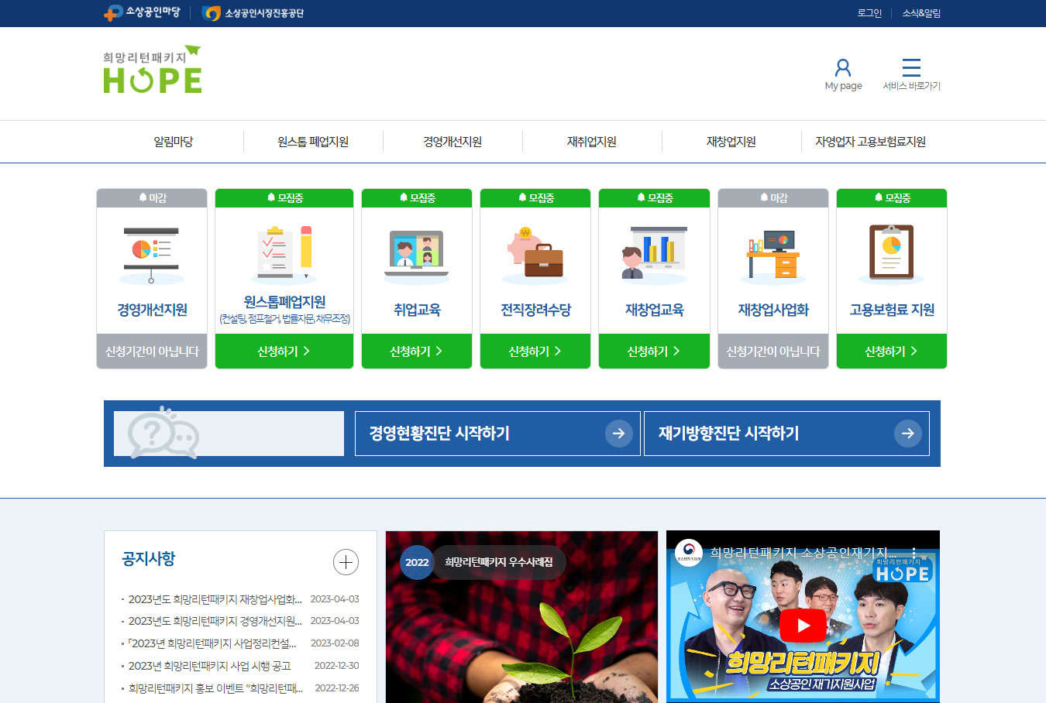The image size is (1046, 703).
Task: Expand 공지사항 with the plus button
Action: click(346, 562)
